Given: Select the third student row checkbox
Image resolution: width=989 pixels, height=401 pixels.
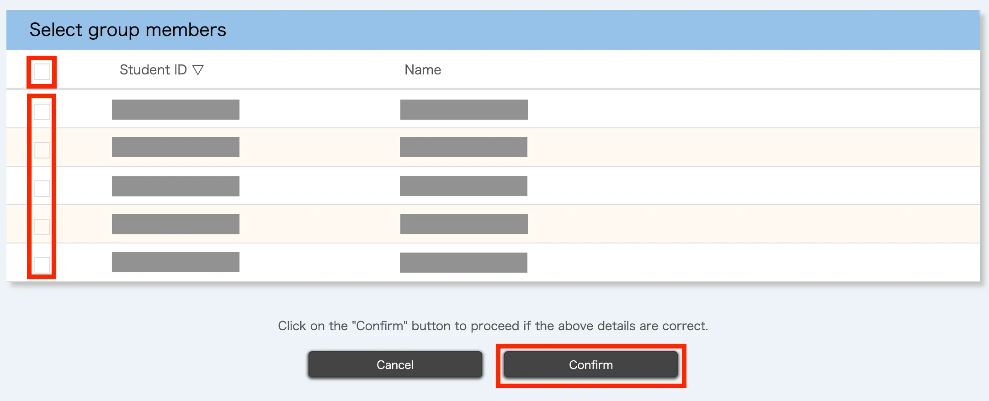Looking at the screenshot, I should click(x=42, y=188).
